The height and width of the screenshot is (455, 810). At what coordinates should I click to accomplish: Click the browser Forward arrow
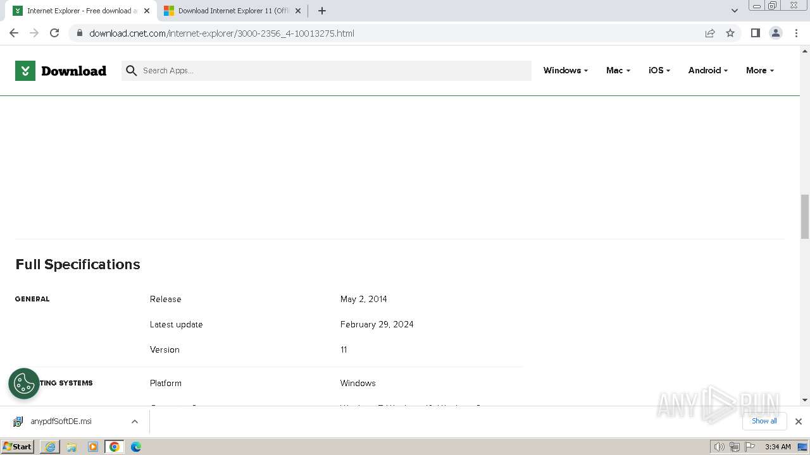click(34, 33)
